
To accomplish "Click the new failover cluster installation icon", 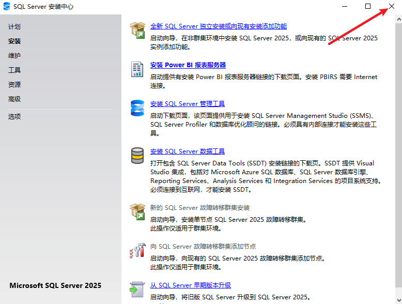I will (137, 212).
